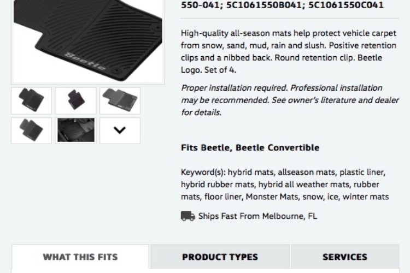Switch to the Product Types tab

coord(220,257)
